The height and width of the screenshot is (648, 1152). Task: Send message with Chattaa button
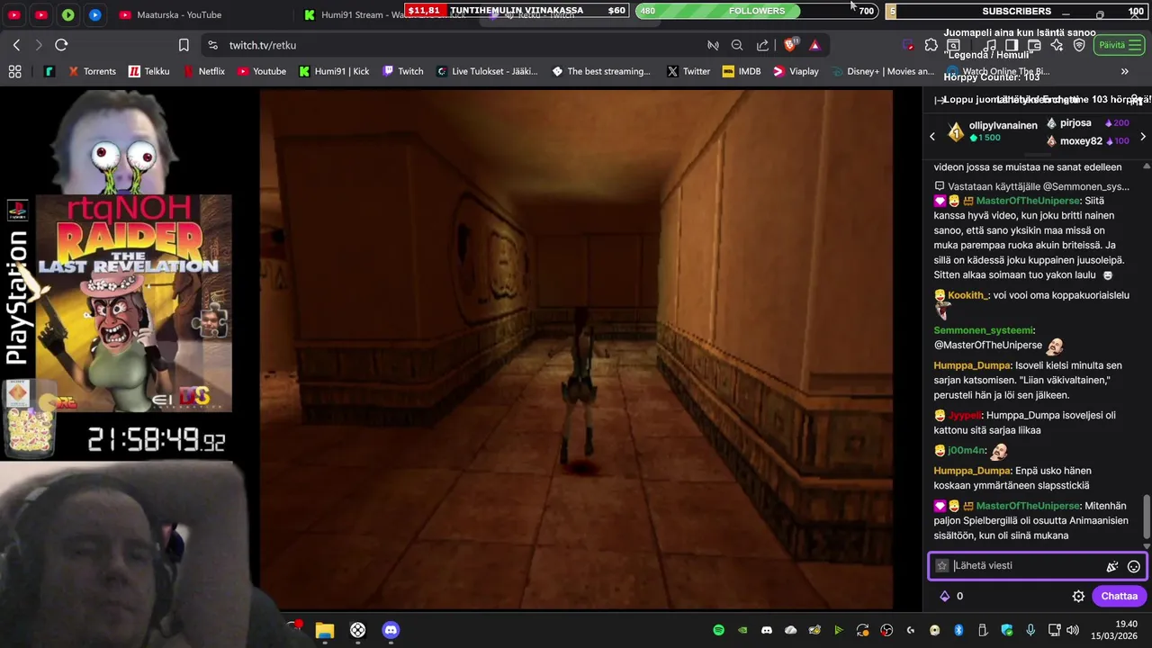tap(1119, 596)
